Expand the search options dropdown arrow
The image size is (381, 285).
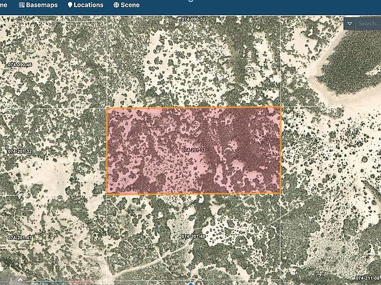click(x=350, y=24)
